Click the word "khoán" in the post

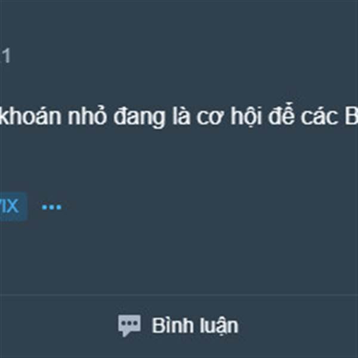[30, 116]
